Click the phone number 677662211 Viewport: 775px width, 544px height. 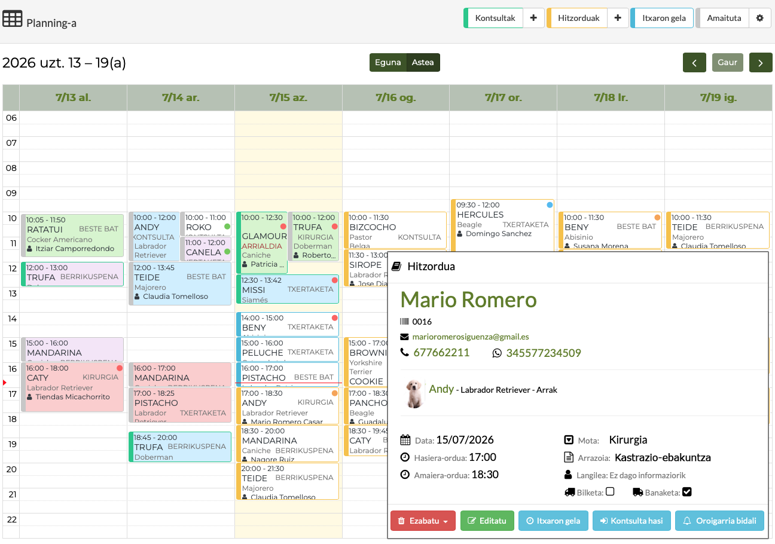[x=441, y=353]
